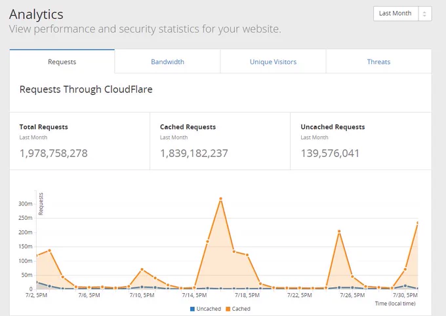Screen dimensions: 446x316
Task: Click the Cached legend label
Action: tap(241, 309)
